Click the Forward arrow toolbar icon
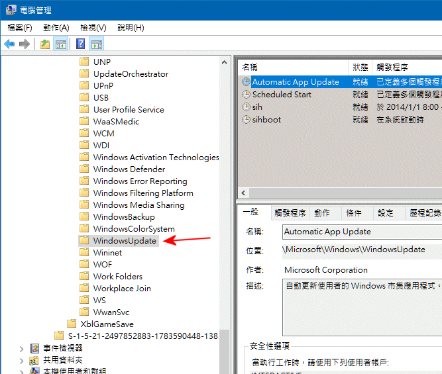Viewport: 442px width, 374px height. click(25, 44)
